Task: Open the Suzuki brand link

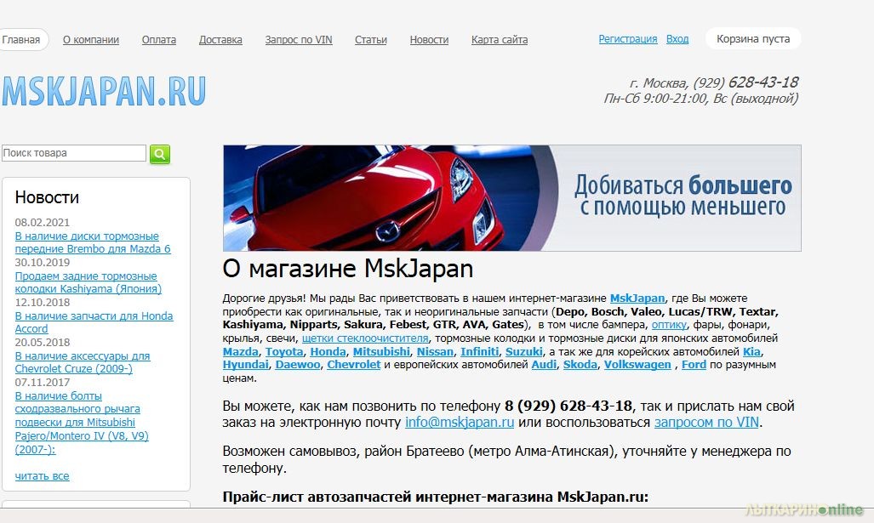Action: coord(524,351)
